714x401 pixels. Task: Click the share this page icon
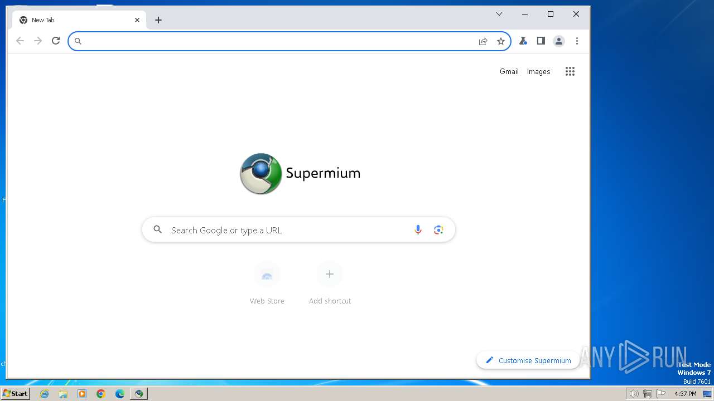483,41
